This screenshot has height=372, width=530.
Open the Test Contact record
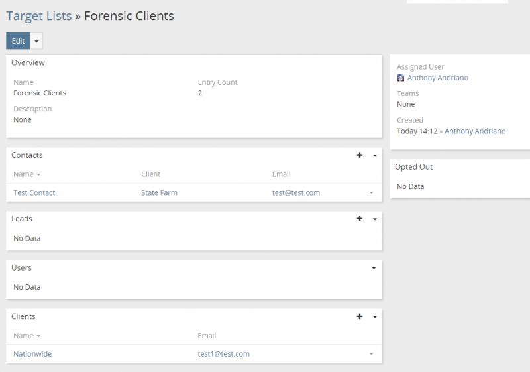click(34, 193)
